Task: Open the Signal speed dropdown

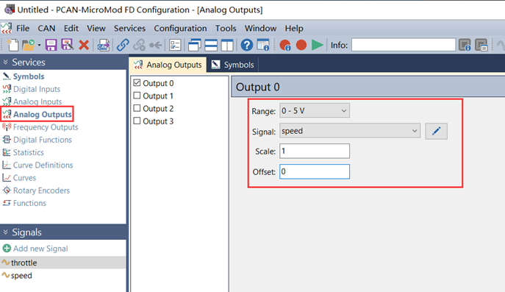Action: click(350, 131)
